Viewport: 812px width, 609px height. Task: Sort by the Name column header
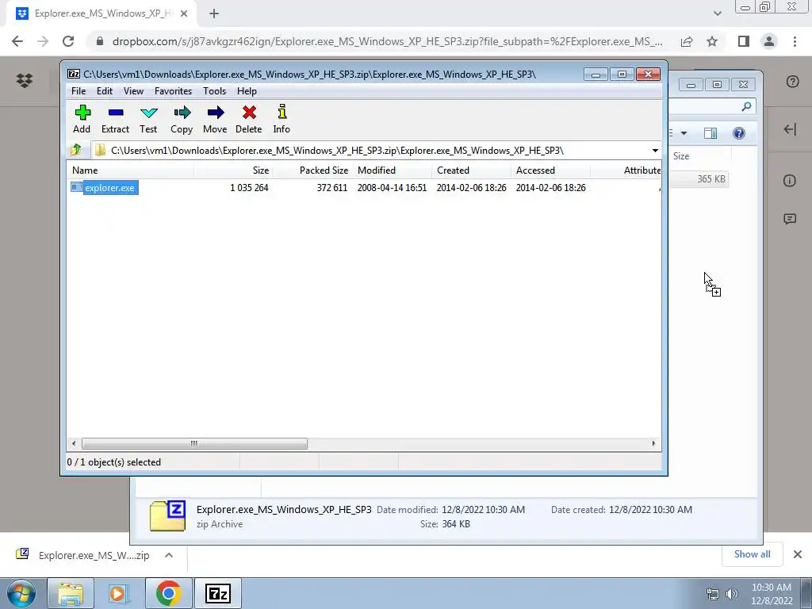pyautogui.click(x=131, y=170)
